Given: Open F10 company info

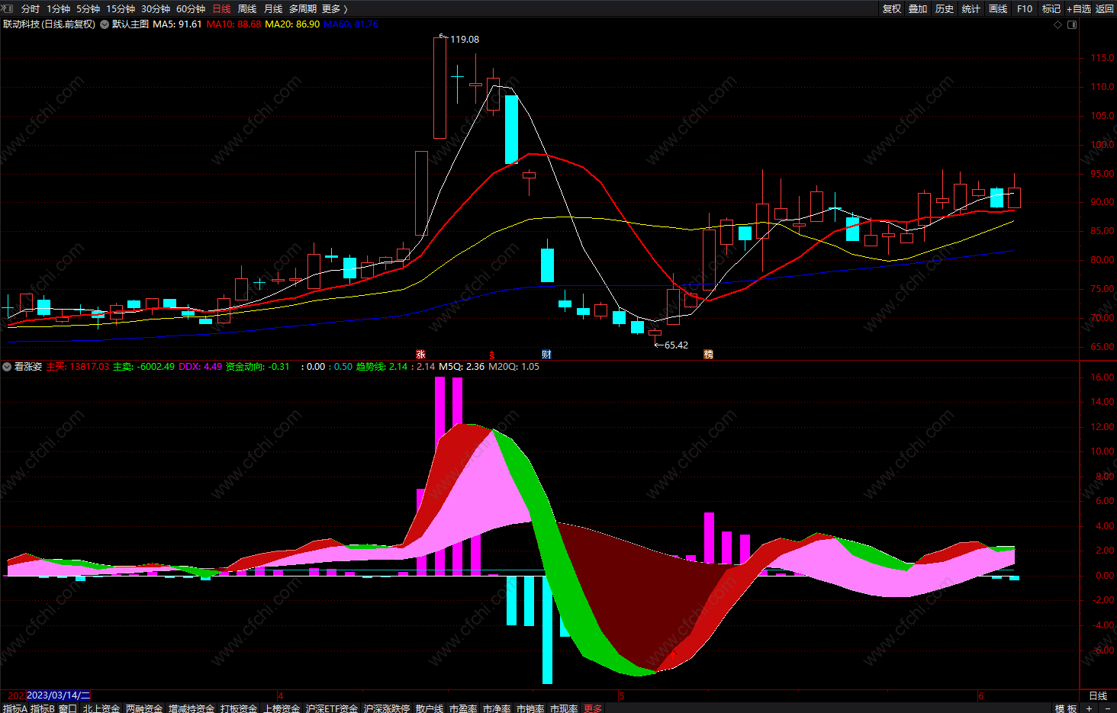Looking at the screenshot, I should tap(1025, 9).
